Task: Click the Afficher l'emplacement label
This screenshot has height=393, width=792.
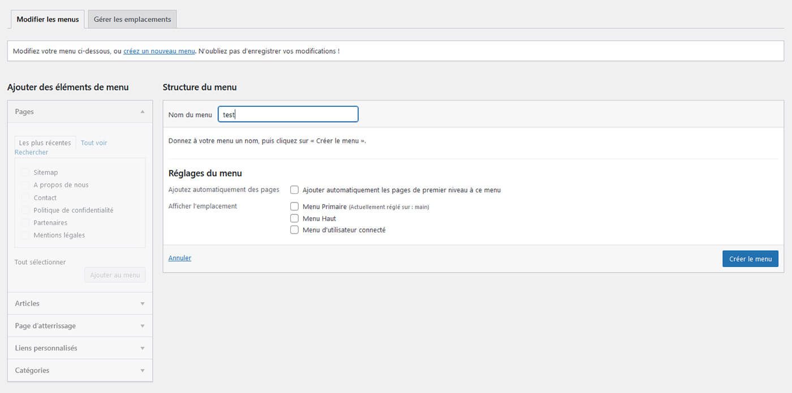Action: 203,206
